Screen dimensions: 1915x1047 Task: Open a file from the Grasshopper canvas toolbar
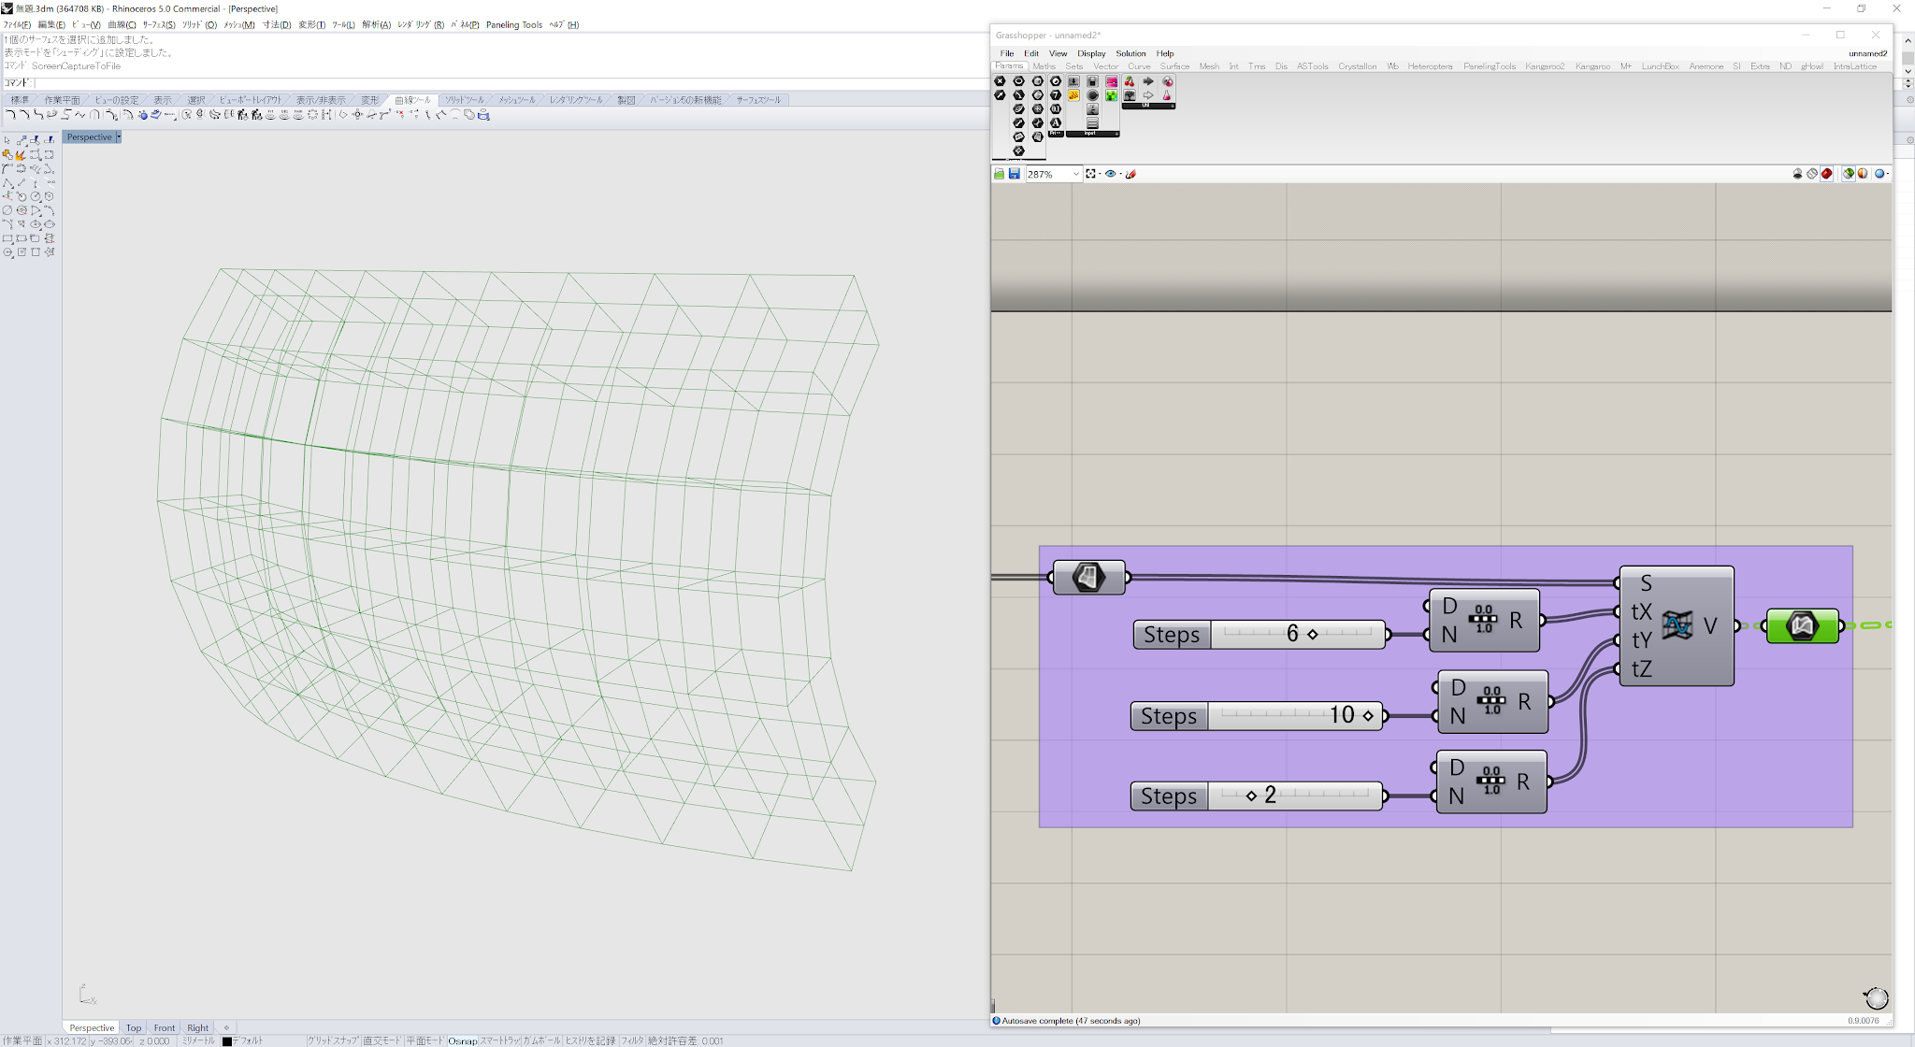[1000, 175]
